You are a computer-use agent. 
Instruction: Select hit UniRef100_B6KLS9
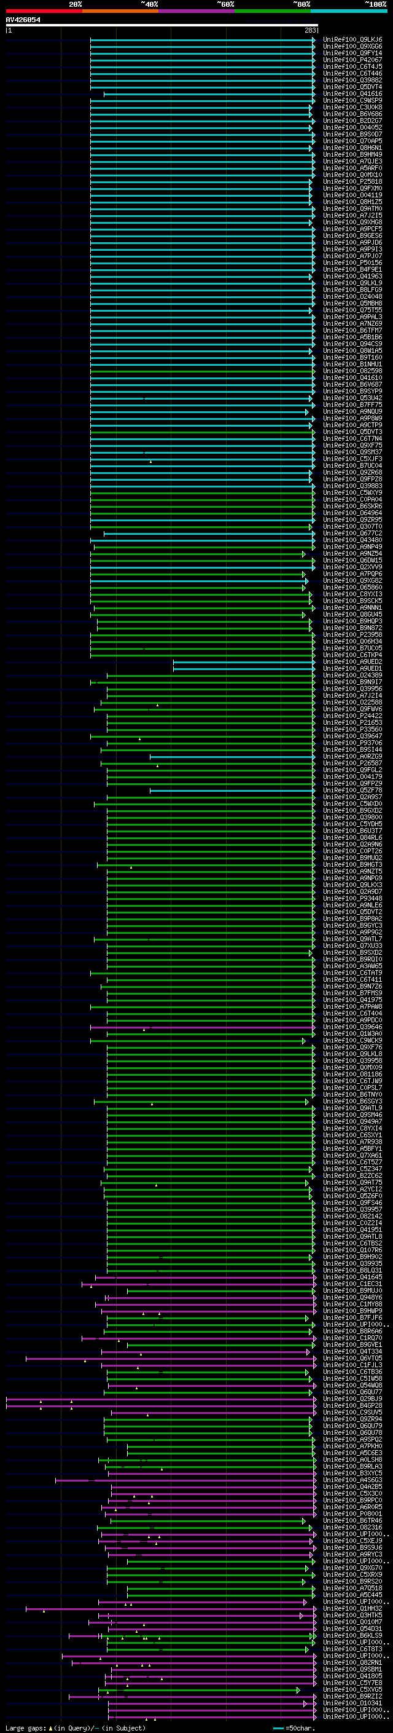click(352, 1635)
